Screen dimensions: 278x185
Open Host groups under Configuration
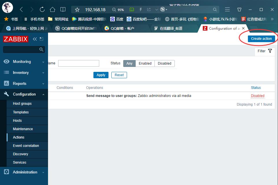click(x=27, y=104)
